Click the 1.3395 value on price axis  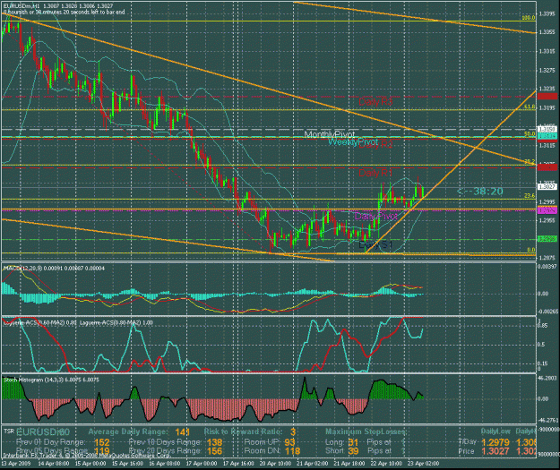[547, 14]
